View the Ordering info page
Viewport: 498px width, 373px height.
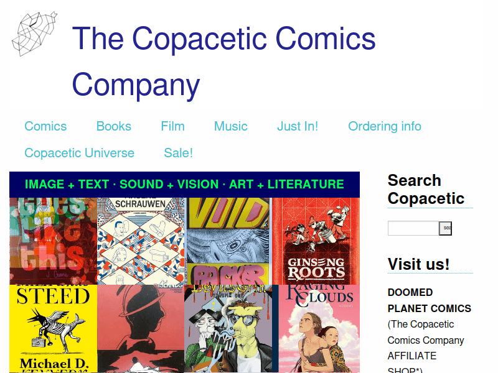384,126
